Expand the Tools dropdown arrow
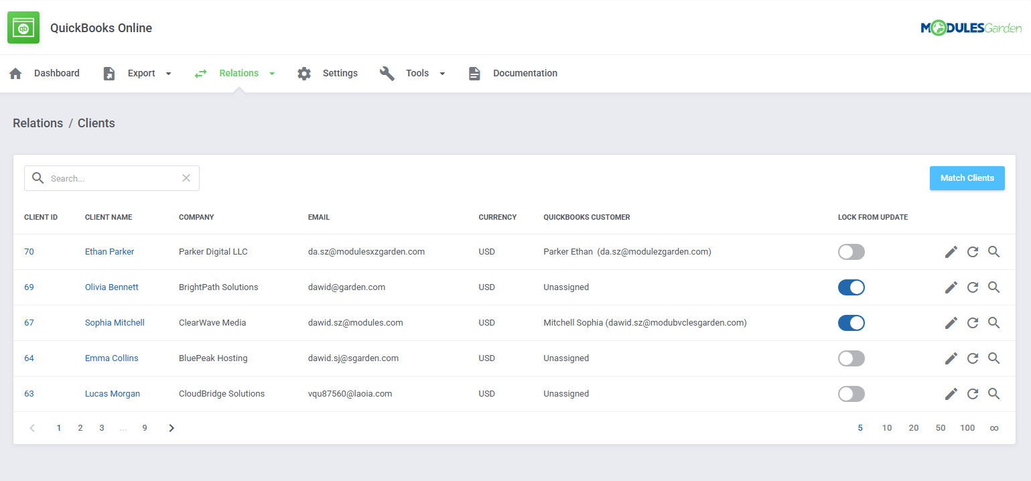 click(442, 74)
